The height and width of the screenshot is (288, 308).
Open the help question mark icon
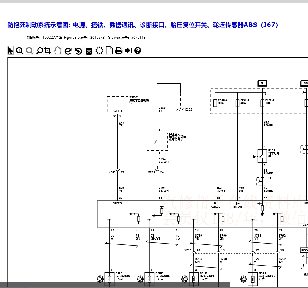(138, 50)
